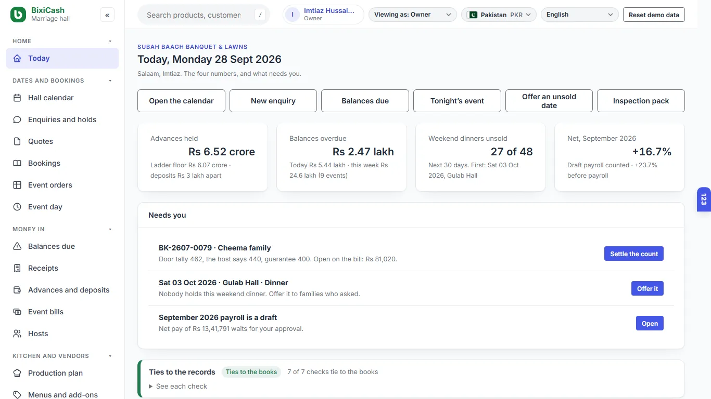Open the Pakistan PKR country dropdown
This screenshot has height=399, width=711.
(499, 15)
